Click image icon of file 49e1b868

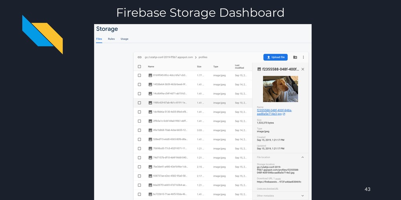point(150,130)
